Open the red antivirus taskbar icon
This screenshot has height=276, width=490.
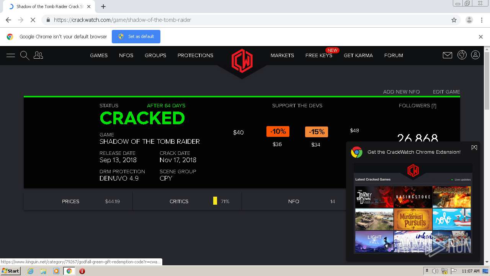[82, 271]
